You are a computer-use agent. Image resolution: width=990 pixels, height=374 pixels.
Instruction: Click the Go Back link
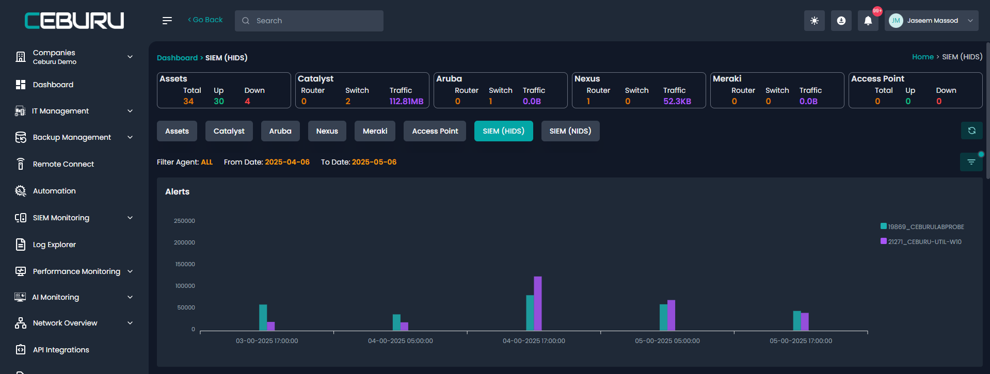(205, 20)
